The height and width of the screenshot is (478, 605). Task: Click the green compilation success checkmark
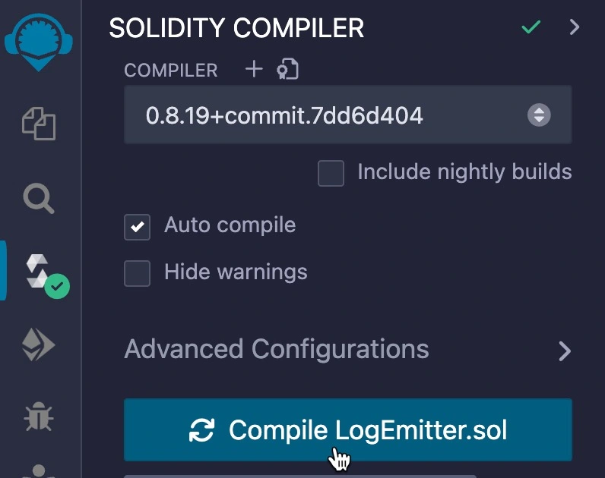531,28
